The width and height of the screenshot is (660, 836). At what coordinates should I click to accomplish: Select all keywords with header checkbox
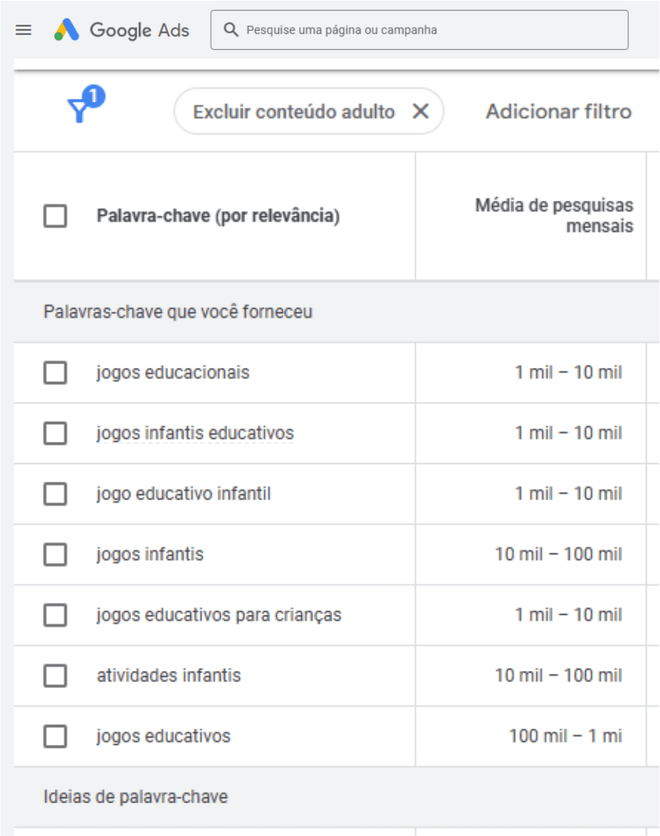[x=56, y=216]
